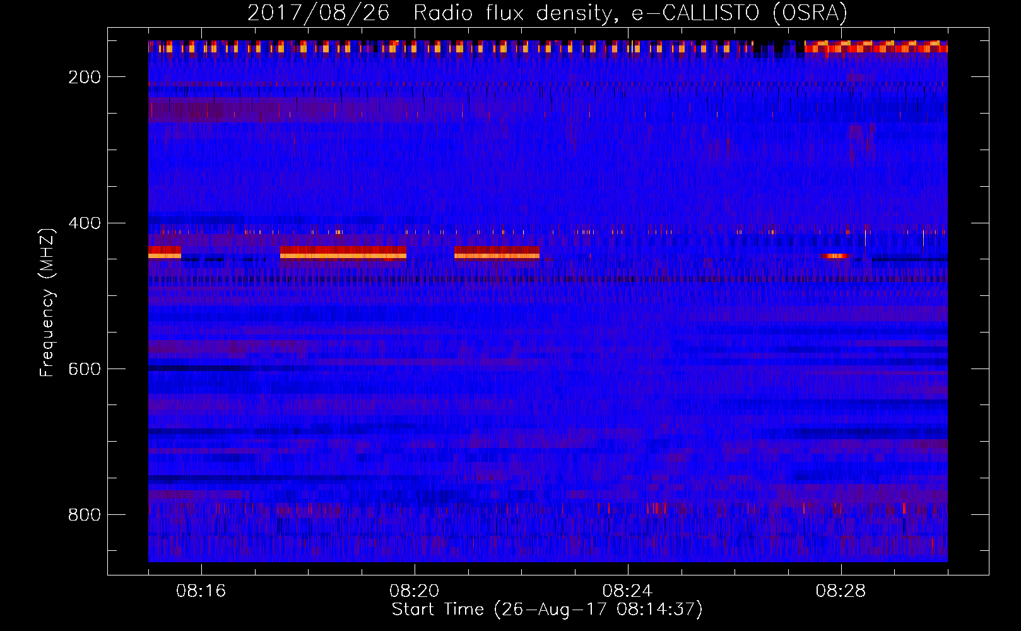The image size is (1021, 631).
Task: Click the bright emission band between 08:20 and 08:24
Action: (497, 252)
